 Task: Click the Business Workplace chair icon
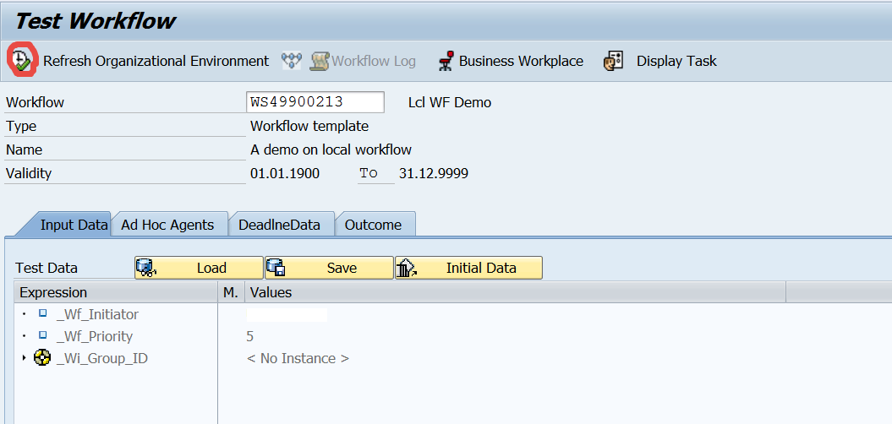(x=446, y=61)
